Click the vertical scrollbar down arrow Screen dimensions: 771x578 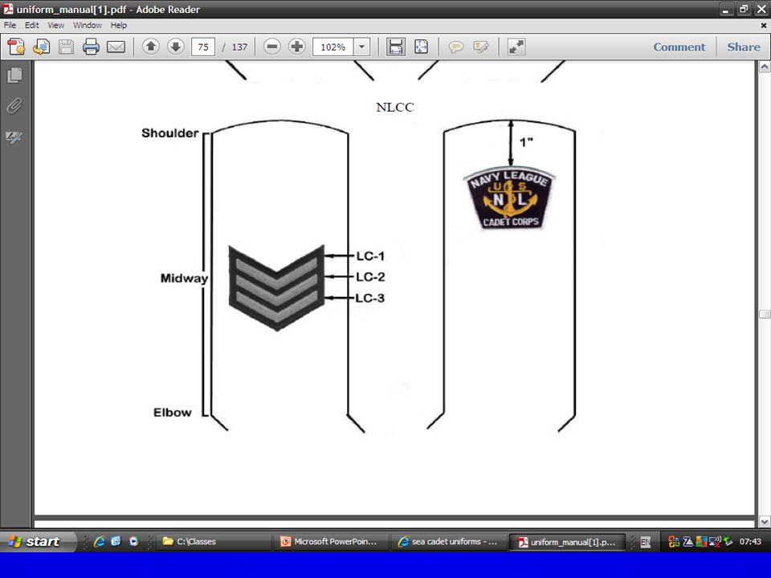[x=765, y=522]
